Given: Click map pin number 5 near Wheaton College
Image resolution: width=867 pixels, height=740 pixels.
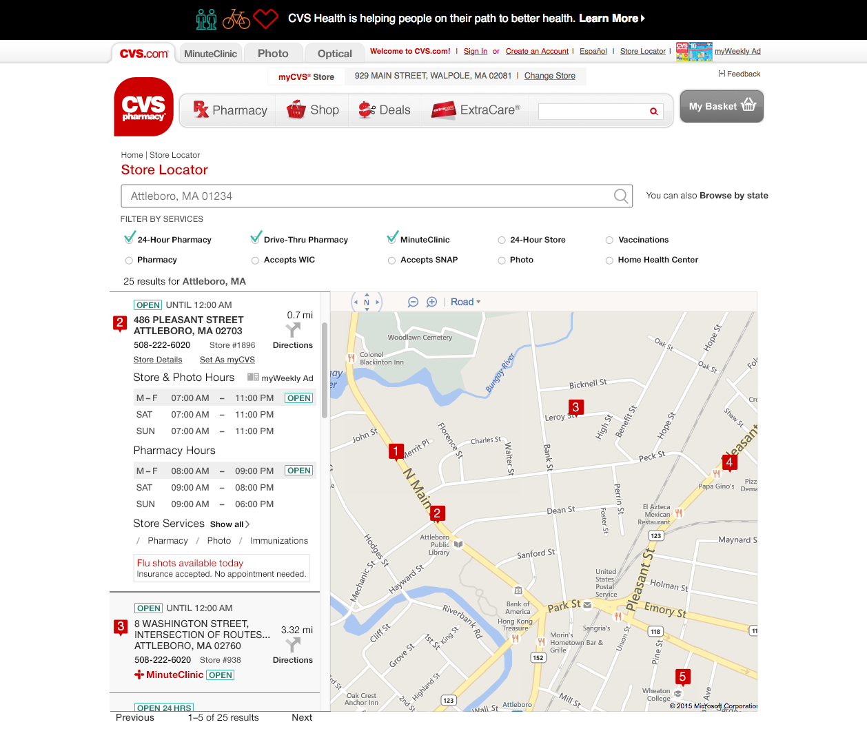Looking at the screenshot, I should (682, 677).
